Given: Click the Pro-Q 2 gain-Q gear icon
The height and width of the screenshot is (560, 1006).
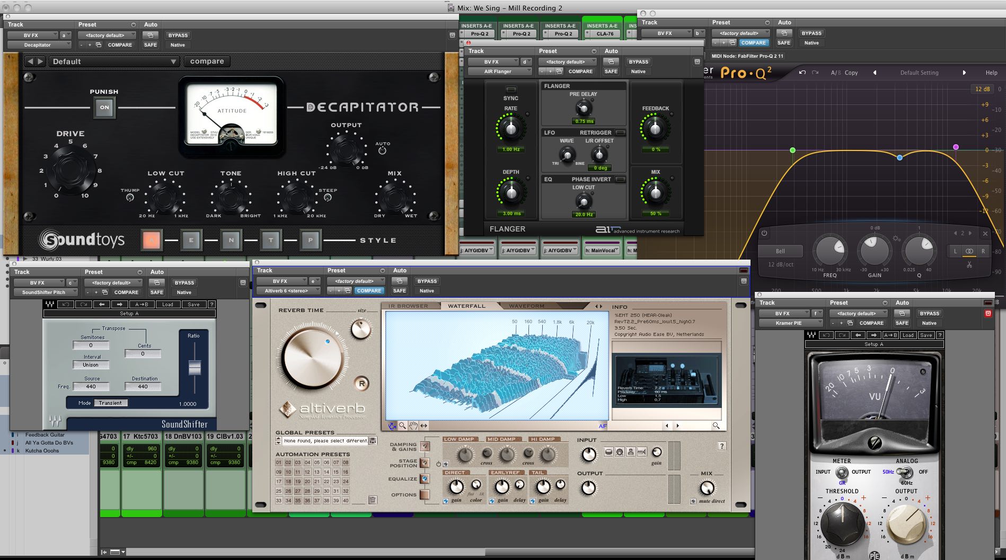Looking at the screenshot, I should (x=896, y=239).
